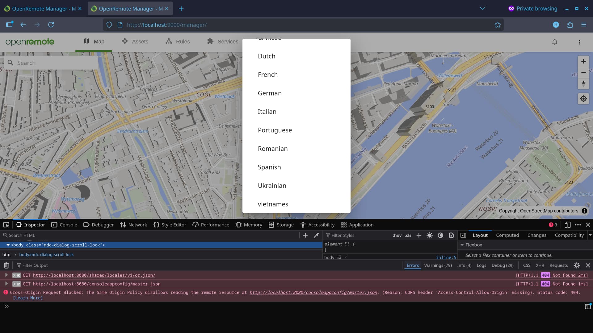Image resolution: width=593 pixels, height=333 pixels.
Task: Click the Learn More link
Action: coord(28,298)
